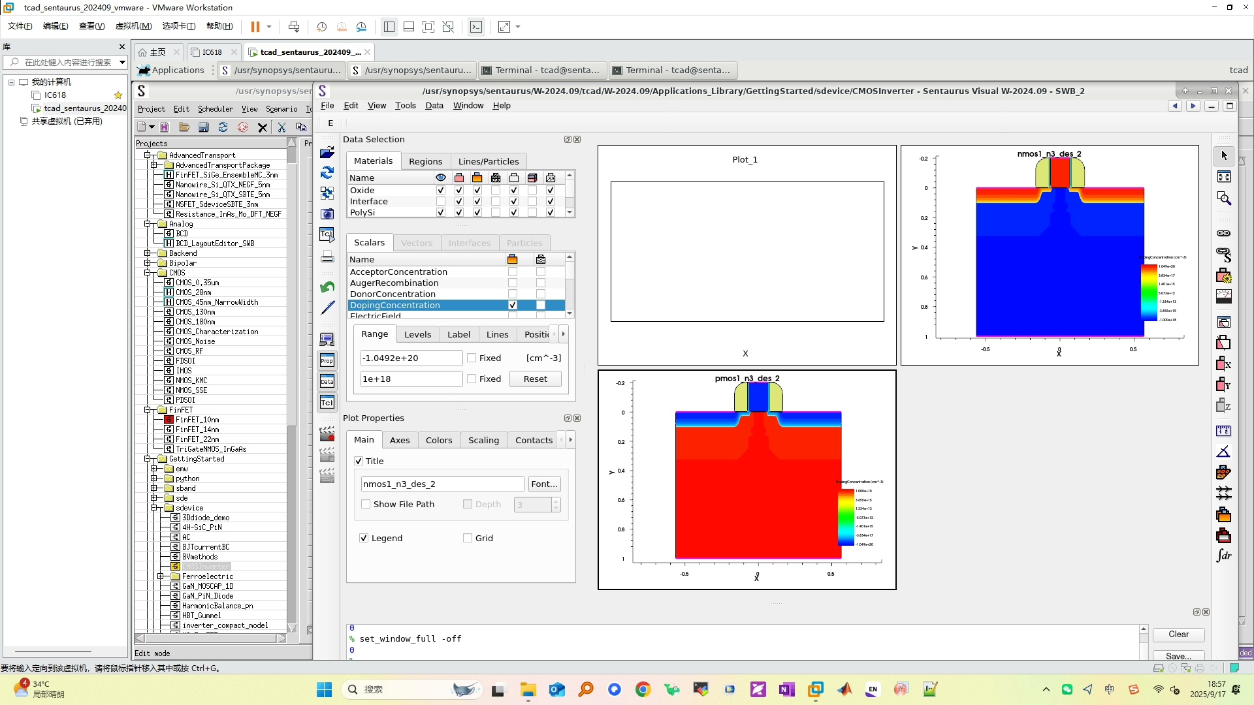Check AcceptorConcentration scalar field checkbox
The width and height of the screenshot is (1254, 705).
(x=513, y=272)
